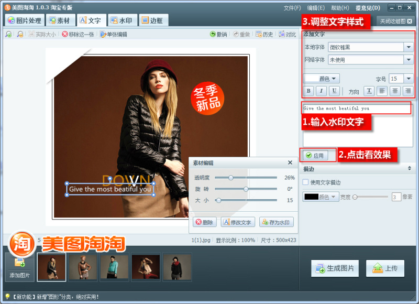Open the stroke 颜色 color dropdown
Screen dimensions: 419x304
[x=321, y=197]
